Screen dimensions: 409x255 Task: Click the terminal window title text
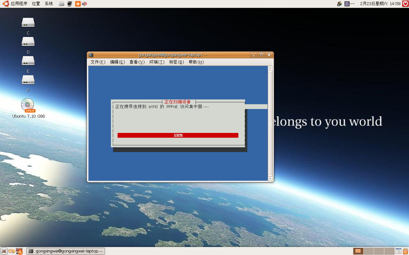[173, 55]
